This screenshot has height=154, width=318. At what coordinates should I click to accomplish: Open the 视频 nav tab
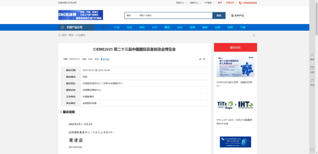click(x=192, y=28)
